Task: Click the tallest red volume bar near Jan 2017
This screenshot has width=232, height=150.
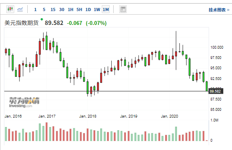Action: pos(46,131)
